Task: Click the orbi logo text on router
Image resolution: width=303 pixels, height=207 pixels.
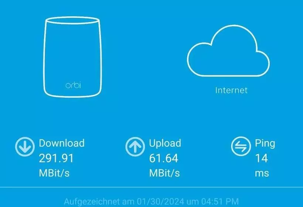Action: 73,85
